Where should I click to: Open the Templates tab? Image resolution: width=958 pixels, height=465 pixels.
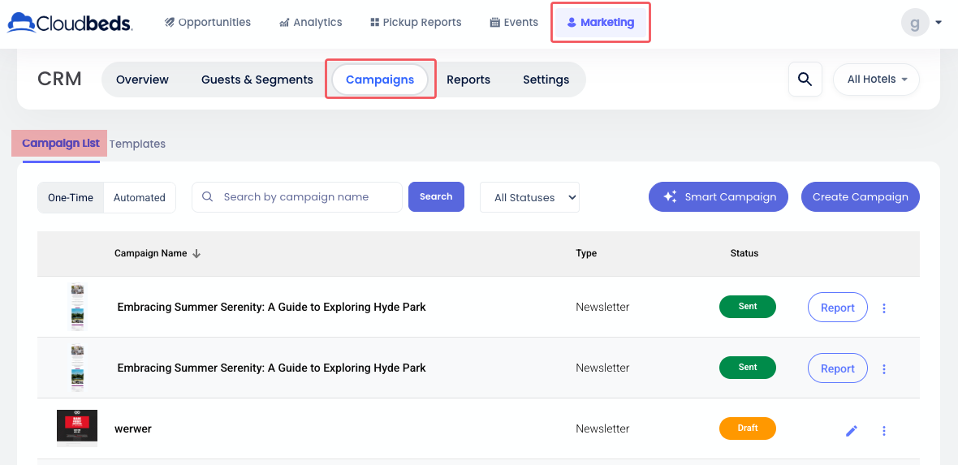pos(137,144)
